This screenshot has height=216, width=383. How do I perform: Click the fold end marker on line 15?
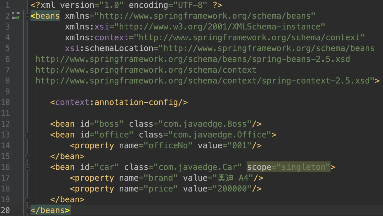coord(28,156)
